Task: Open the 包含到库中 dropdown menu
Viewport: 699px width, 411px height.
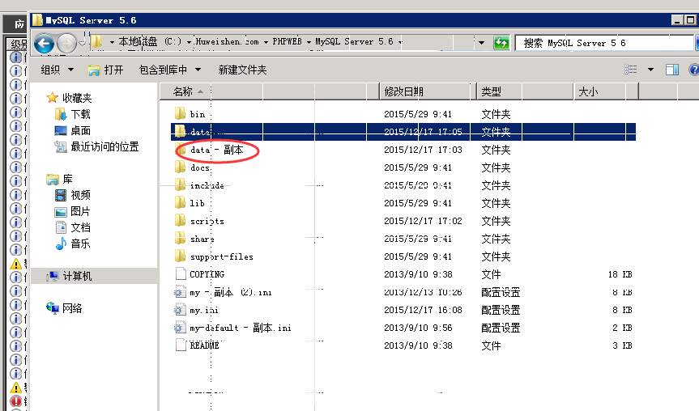Action: pos(170,70)
